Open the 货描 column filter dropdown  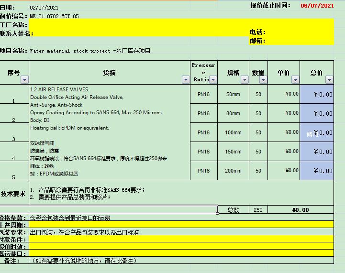coord(186,80)
